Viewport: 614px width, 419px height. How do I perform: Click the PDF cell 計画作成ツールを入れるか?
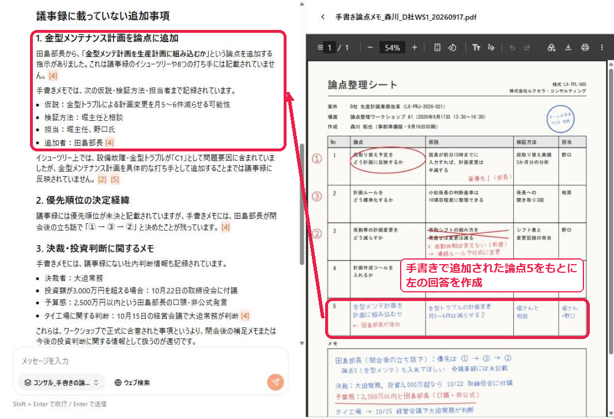tap(373, 271)
